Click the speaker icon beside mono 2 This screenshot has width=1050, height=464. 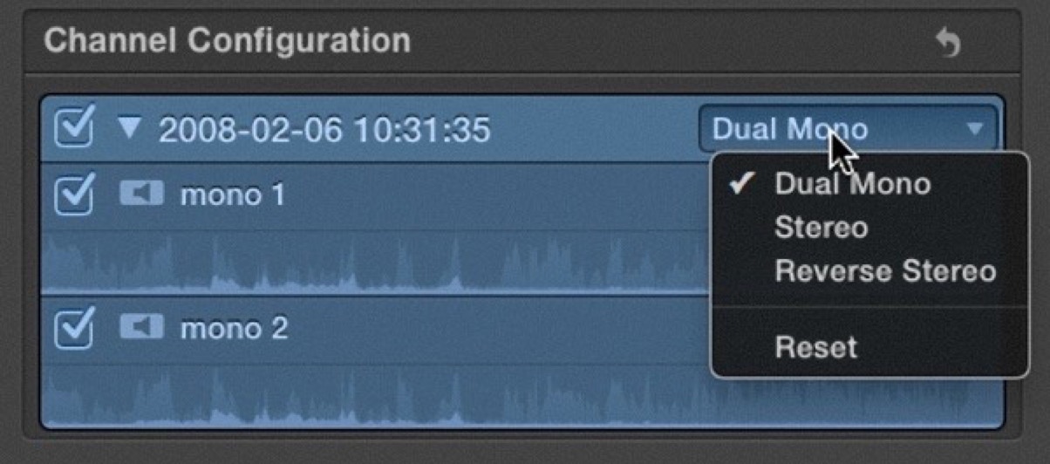(141, 326)
